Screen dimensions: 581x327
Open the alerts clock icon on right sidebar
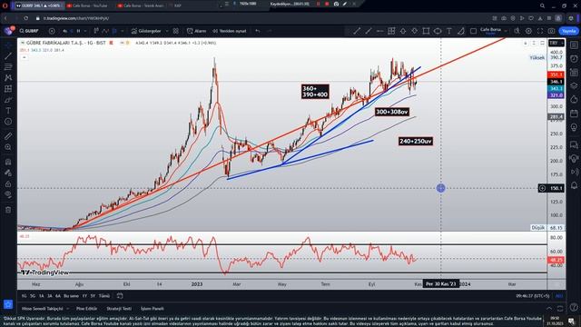[x=574, y=58]
